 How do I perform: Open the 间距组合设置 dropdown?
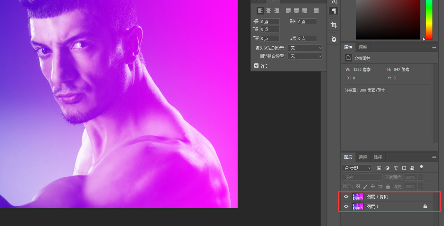pyautogui.click(x=305, y=56)
